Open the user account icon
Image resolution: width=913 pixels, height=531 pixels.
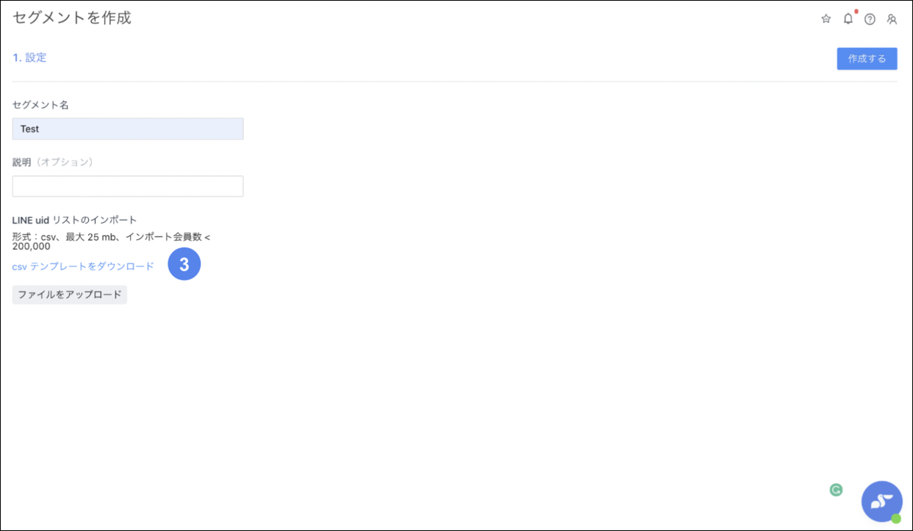892,20
